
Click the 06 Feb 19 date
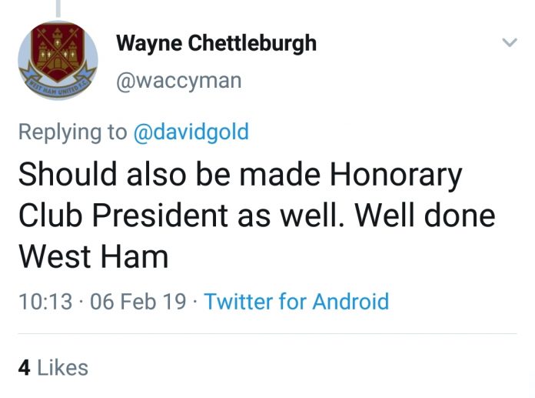(138, 302)
